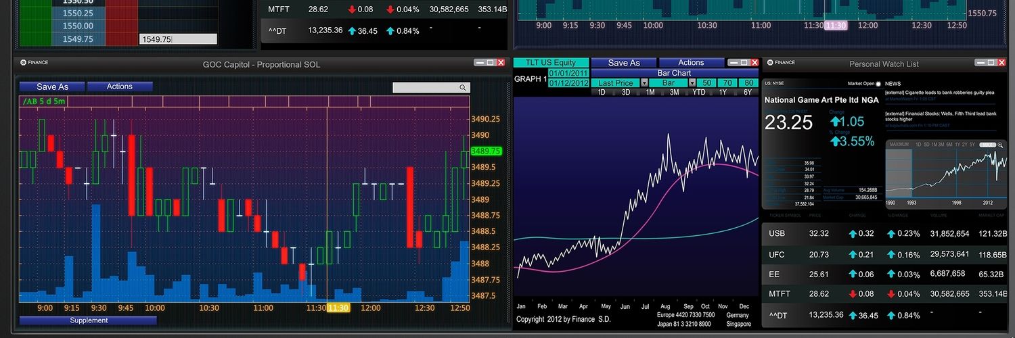The image size is (1015, 338).
Task: Select the 1D range in the TLT graph
Action: [602, 92]
